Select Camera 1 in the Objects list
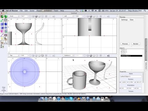148x111 pixels. (131, 50)
